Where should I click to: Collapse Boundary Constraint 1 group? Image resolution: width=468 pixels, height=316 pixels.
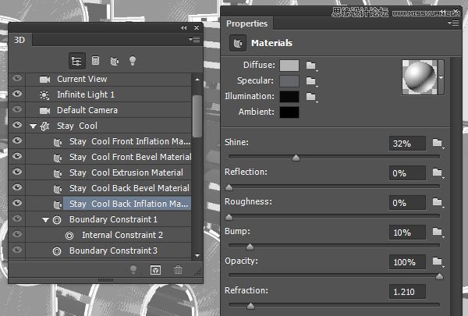click(45, 220)
